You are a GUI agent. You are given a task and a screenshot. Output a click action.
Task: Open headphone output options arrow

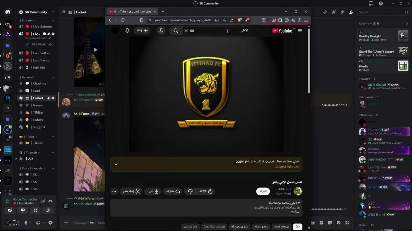pos(43,223)
